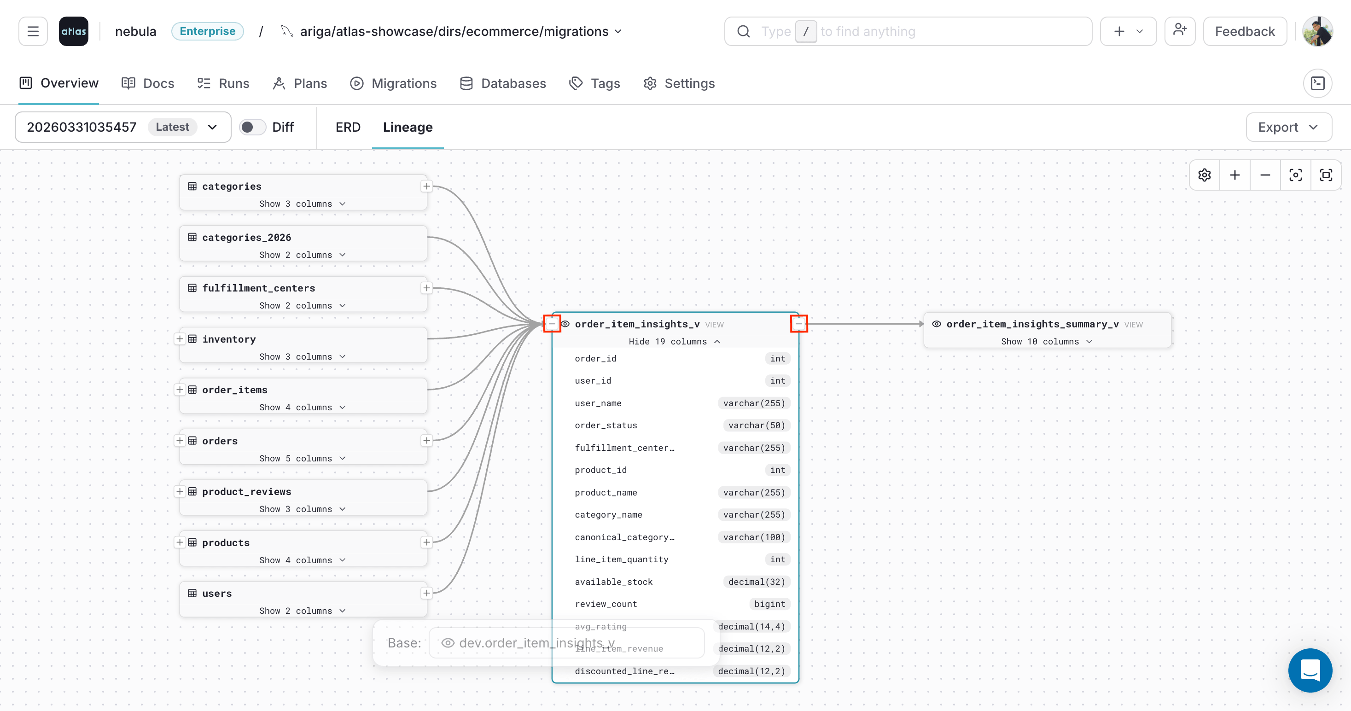
Task: Open the CLI terminal icon top right
Action: click(x=1318, y=83)
